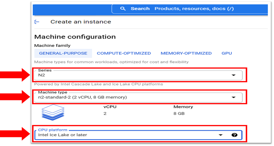Switch to the MEMORY-OPTIMIZED tab
274x146 pixels.
point(186,53)
